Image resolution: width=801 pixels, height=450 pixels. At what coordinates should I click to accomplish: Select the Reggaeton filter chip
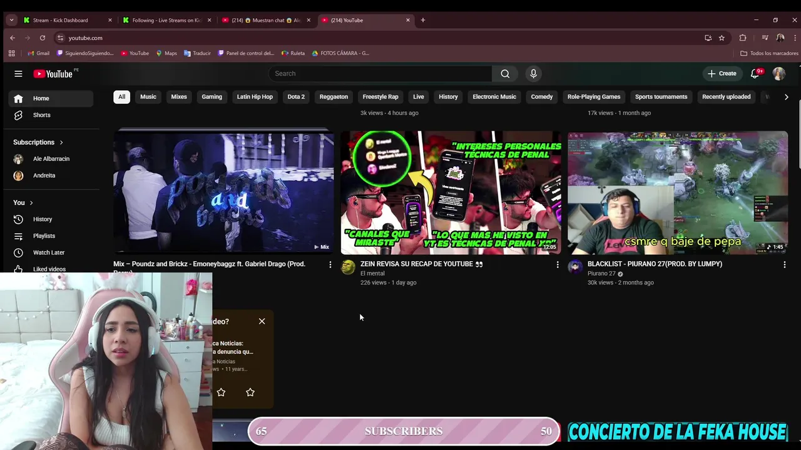(334, 97)
